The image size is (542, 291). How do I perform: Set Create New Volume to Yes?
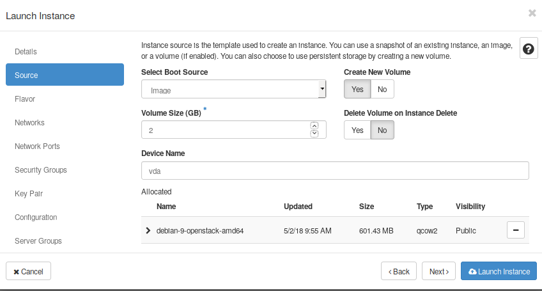click(357, 89)
